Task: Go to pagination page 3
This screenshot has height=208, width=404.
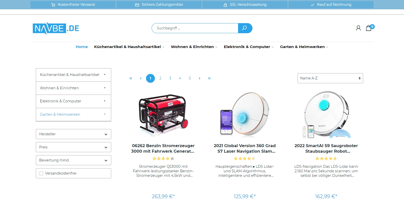Action: click(170, 78)
